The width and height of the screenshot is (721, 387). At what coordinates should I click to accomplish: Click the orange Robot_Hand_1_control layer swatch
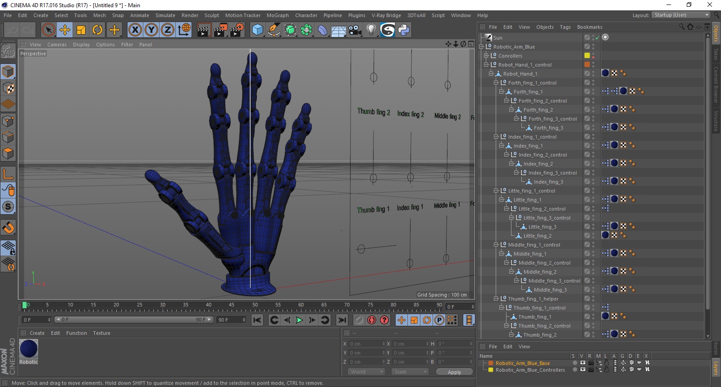coord(587,65)
